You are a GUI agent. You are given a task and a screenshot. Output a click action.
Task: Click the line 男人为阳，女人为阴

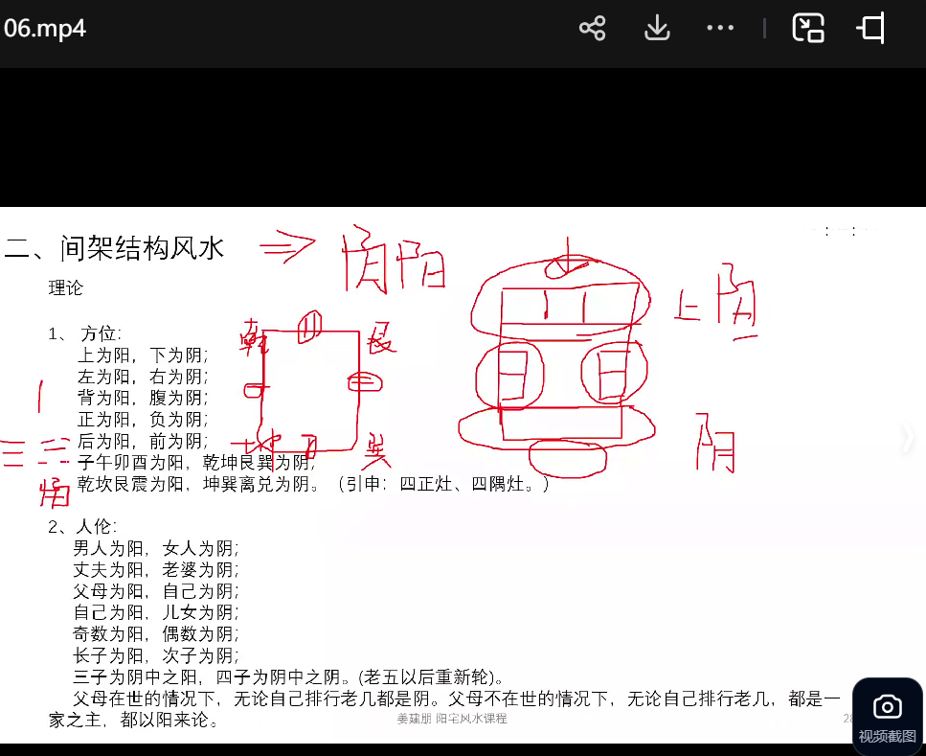coord(156,549)
